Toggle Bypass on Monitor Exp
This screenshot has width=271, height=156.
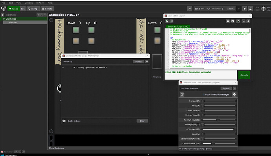pos(138,62)
